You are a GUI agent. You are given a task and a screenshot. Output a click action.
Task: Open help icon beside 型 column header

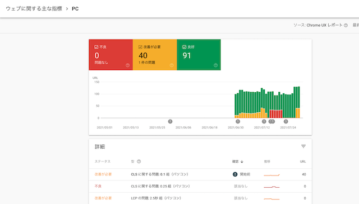[139, 162]
